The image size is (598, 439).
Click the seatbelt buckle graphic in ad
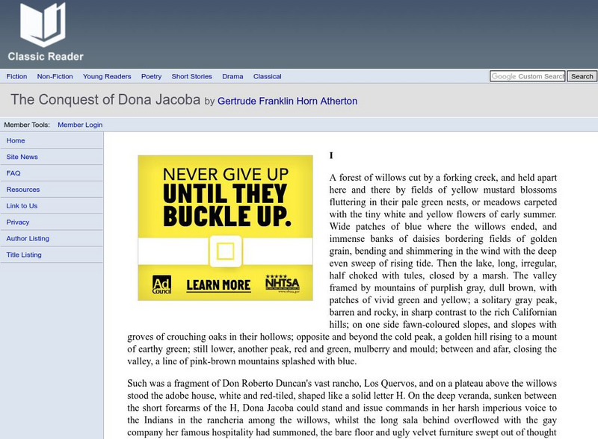pos(226,251)
